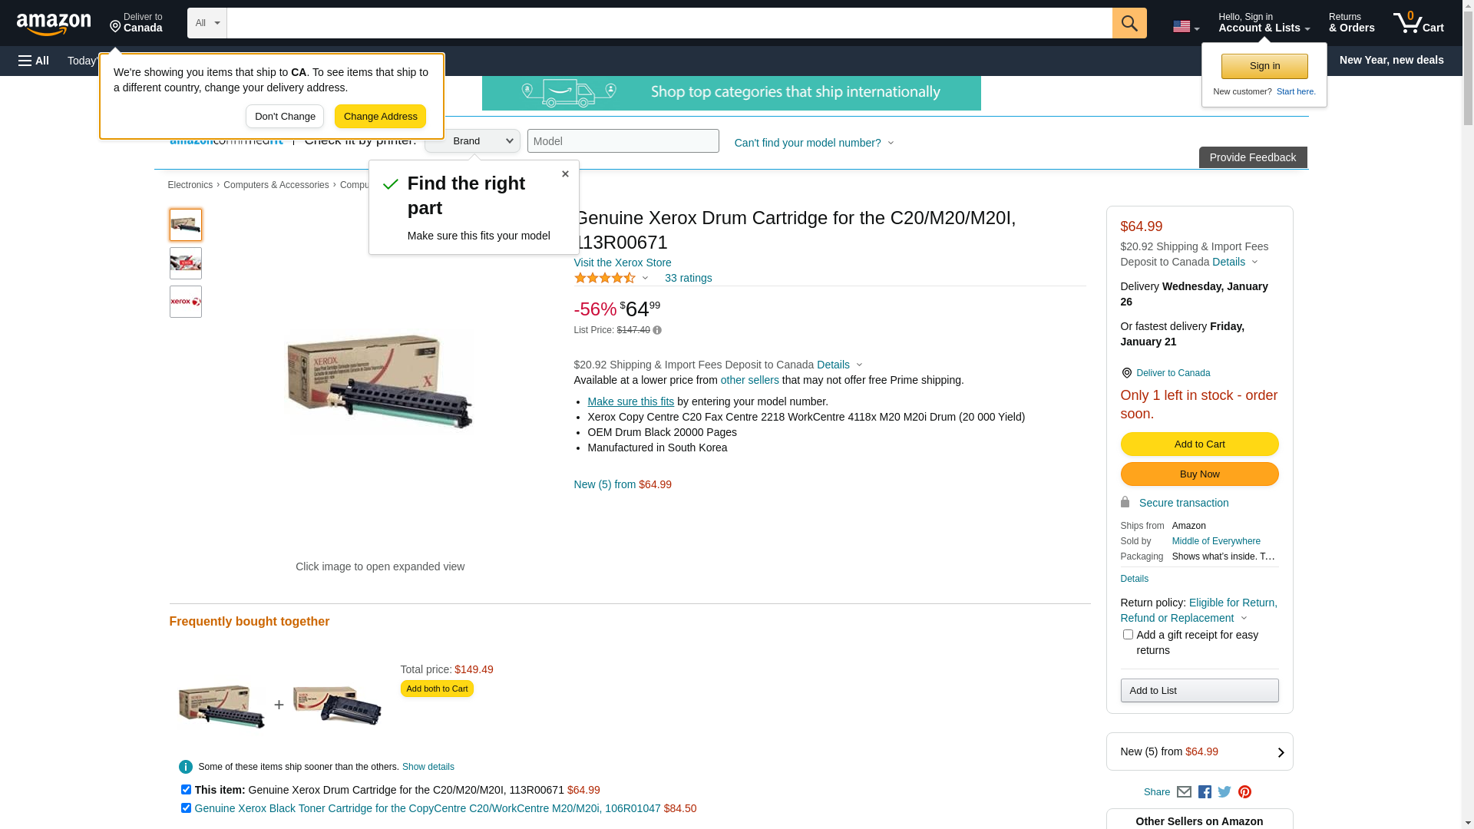Open the All hamburger menu
This screenshot has width=1474, height=829.
pos(34,61)
